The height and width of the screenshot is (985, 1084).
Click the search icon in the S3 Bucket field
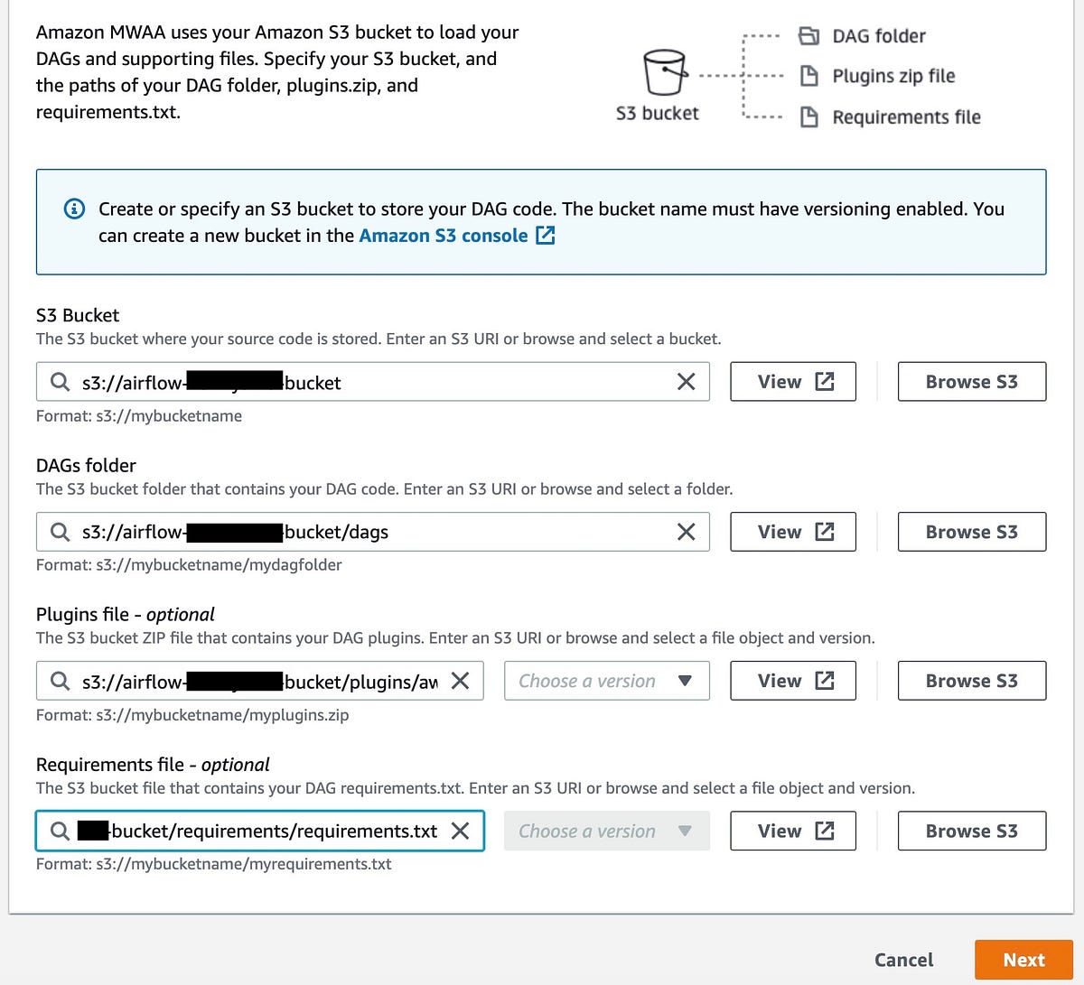pos(59,381)
